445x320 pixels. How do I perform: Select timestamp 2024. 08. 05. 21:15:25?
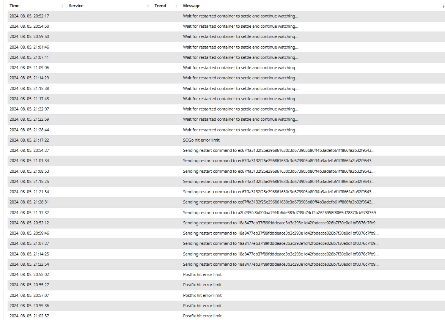click(x=29, y=181)
